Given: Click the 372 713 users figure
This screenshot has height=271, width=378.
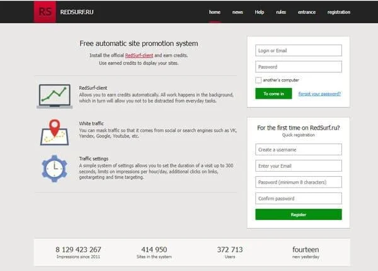Looking at the screenshot, I should click(230, 250).
